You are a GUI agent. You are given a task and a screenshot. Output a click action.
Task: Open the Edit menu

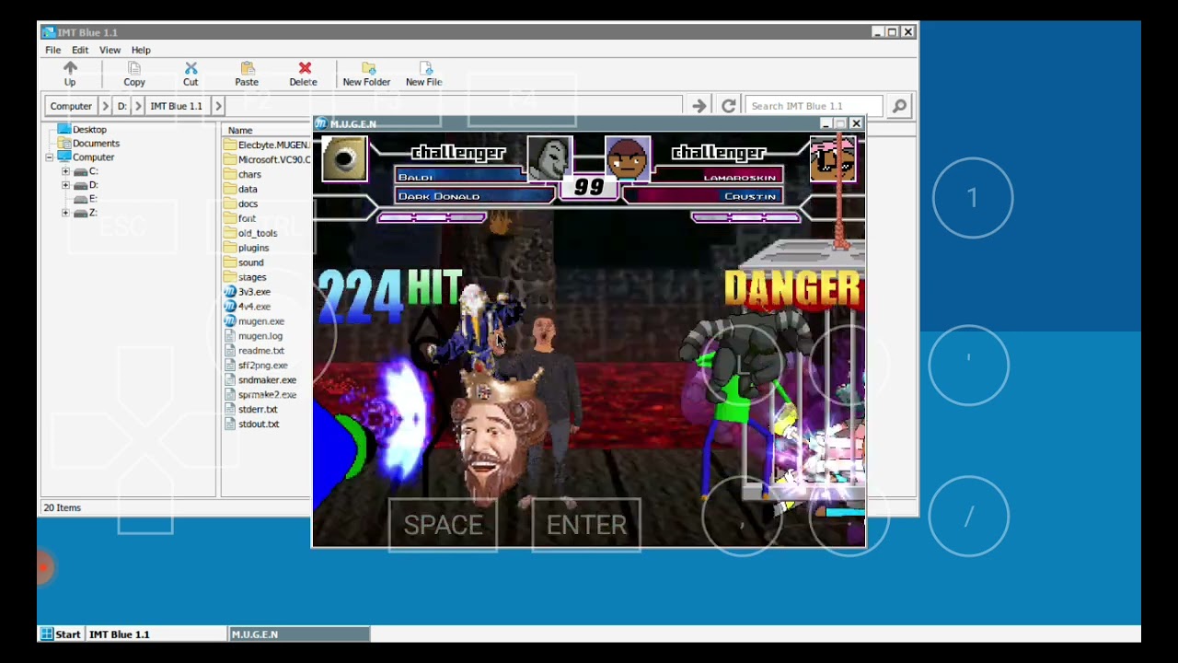[80, 50]
